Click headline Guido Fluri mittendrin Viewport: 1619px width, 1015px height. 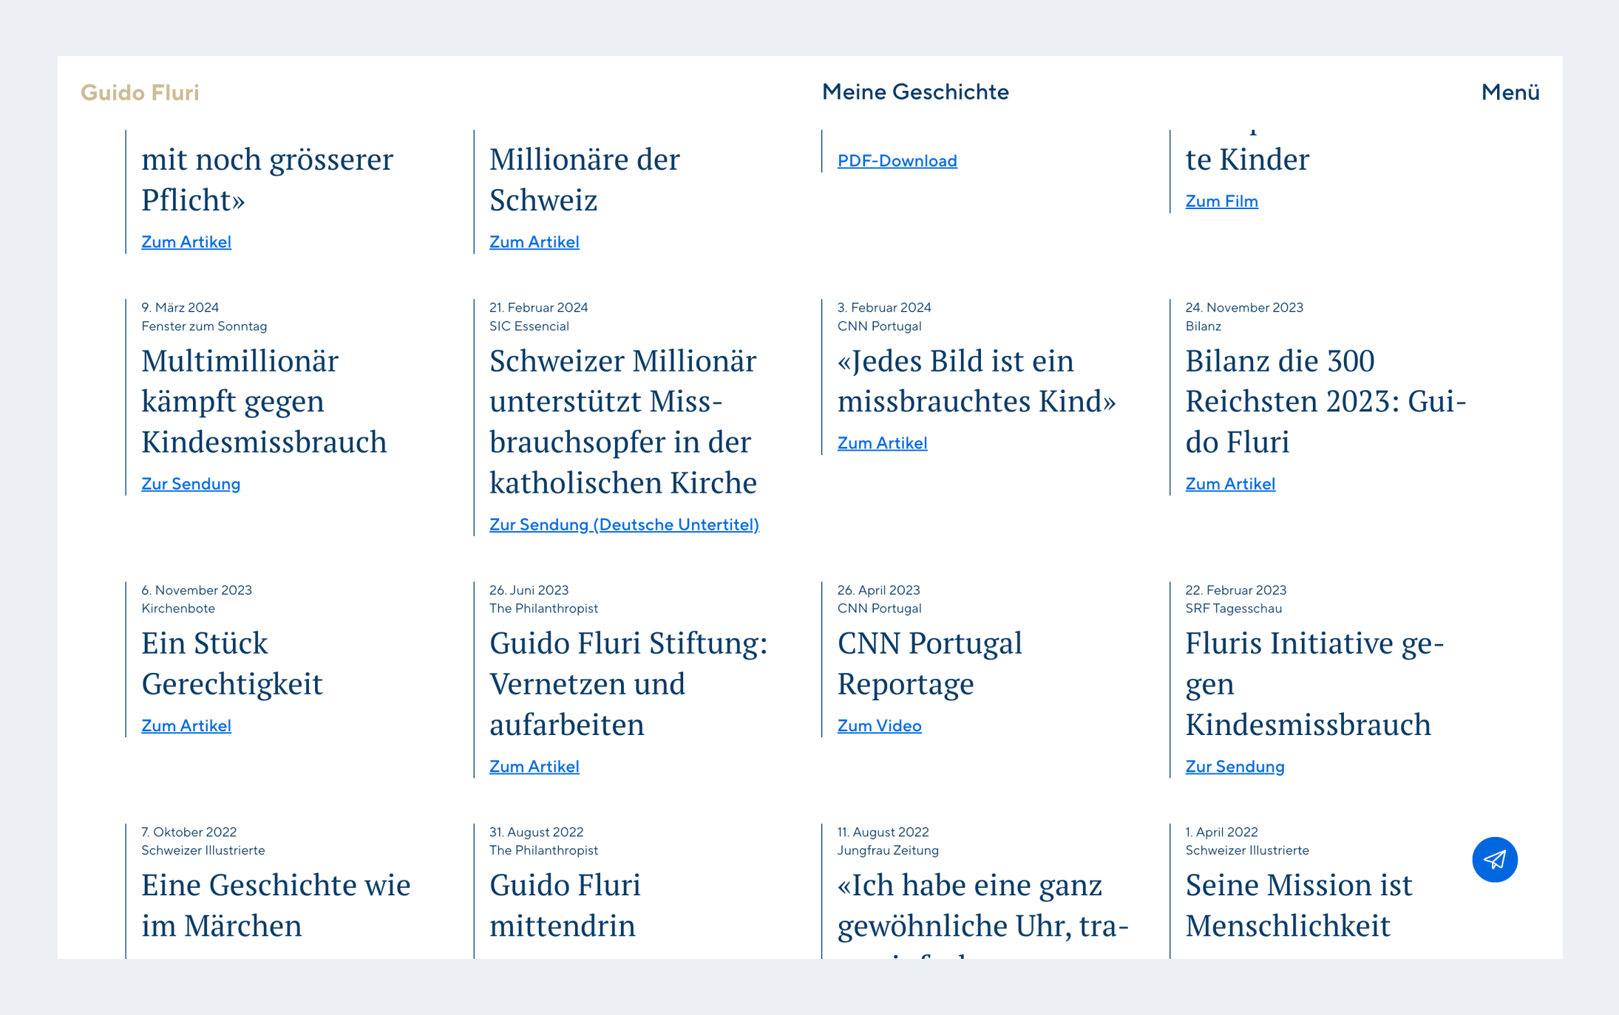click(565, 905)
